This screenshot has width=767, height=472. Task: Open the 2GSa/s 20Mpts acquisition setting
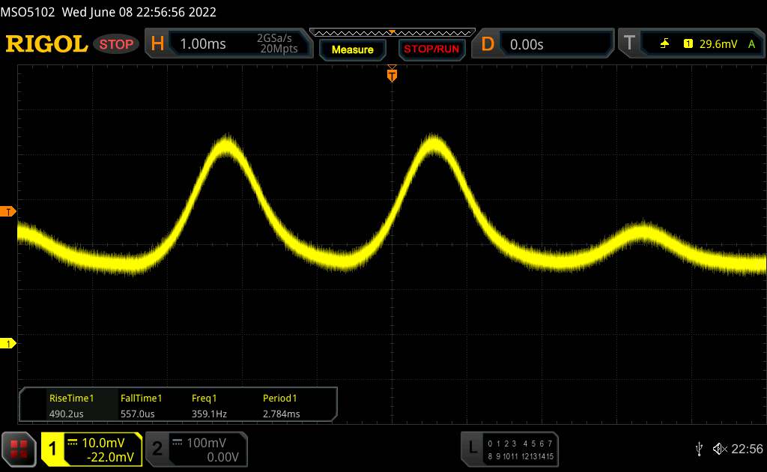click(x=277, y=44)
